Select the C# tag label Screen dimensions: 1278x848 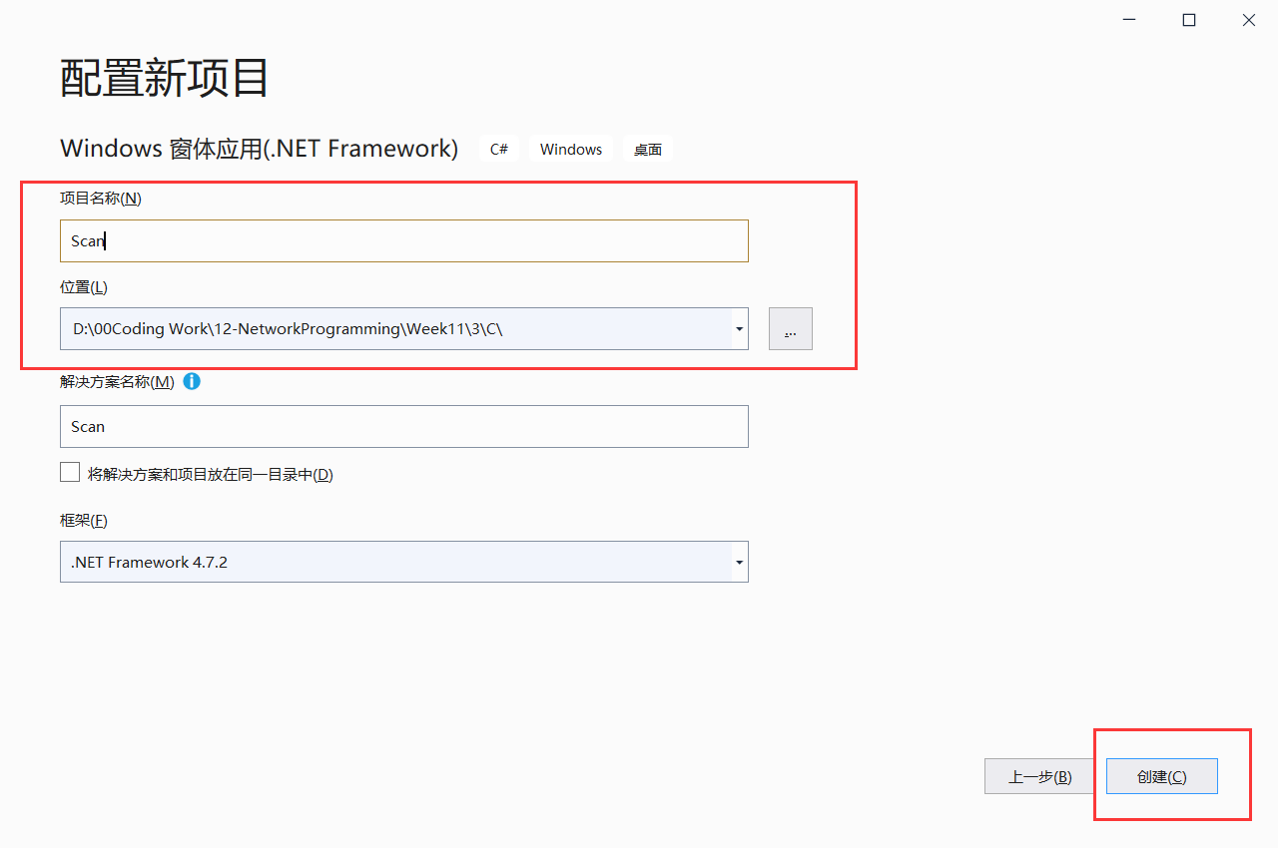click(499, 149)
